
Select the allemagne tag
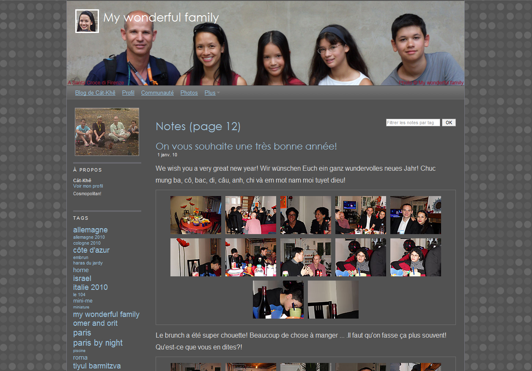pyautogui.click(x=90, y=230)
